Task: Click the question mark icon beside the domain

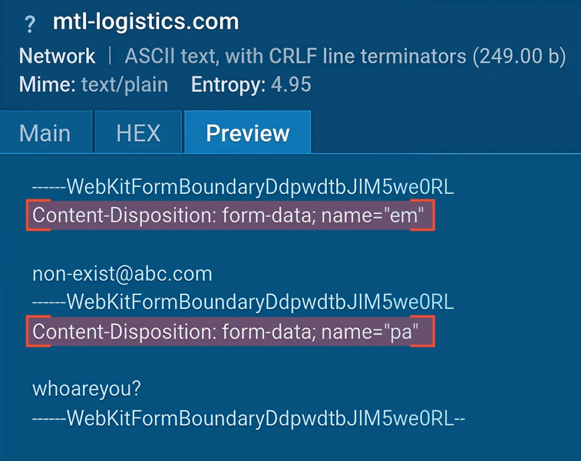Action: point(30,25)
